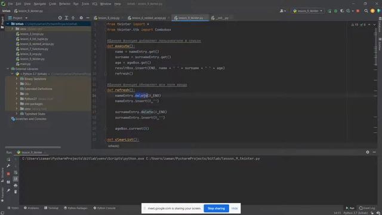Click Python 3.7 (bitlab) interpreter in status bar
The image size is (382, 215).
(x=356, y=213)
